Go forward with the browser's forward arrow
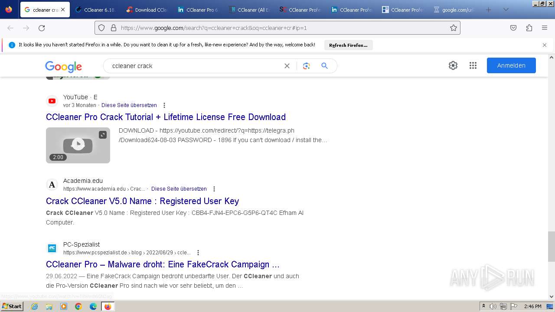Screen dimensions: 555x312 (x=26, y=28)
